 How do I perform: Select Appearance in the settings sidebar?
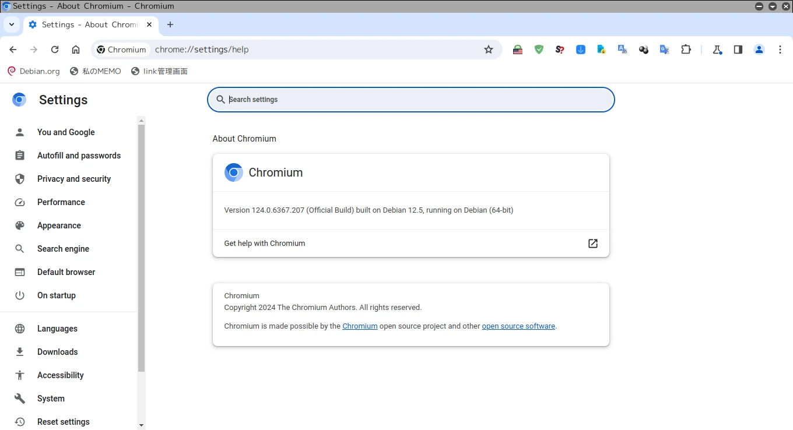(59, 225)
